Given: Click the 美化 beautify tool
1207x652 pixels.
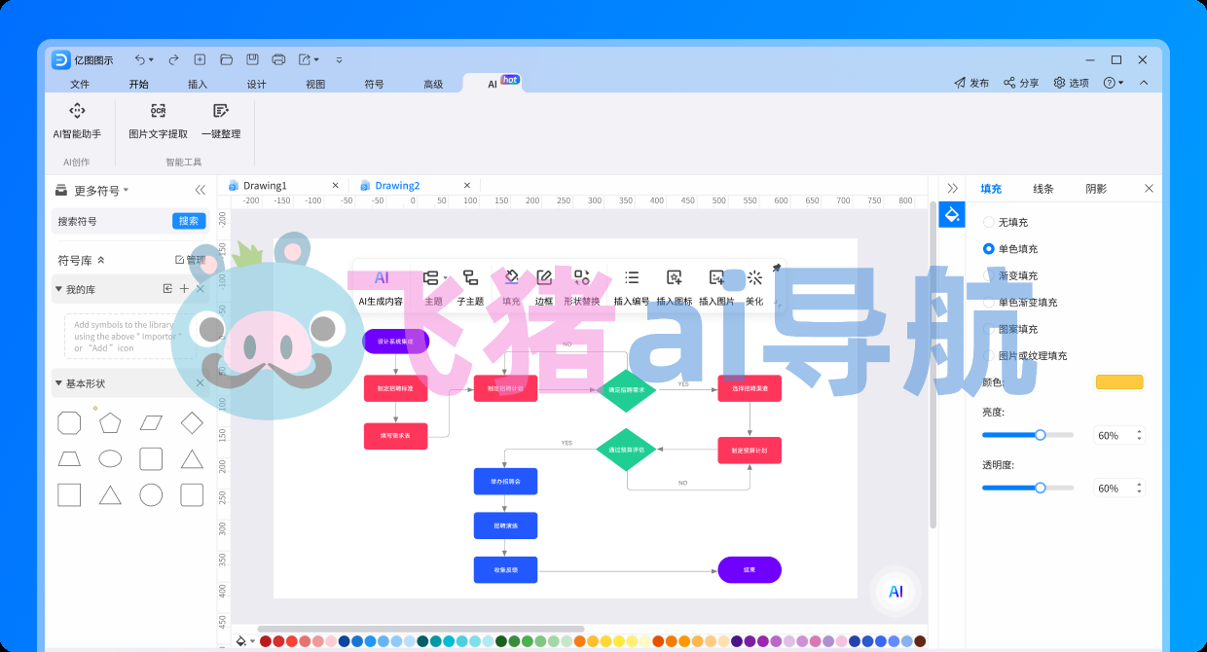Looking at the screenshot, I should [x=754, y=288].
